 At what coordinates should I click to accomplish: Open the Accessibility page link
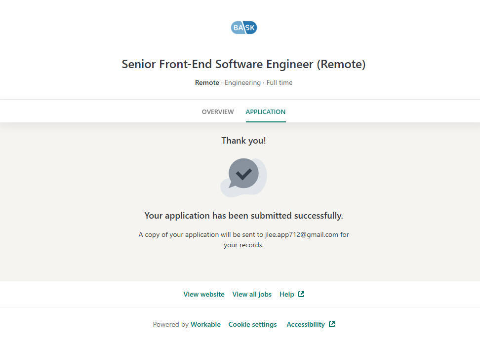306,324
